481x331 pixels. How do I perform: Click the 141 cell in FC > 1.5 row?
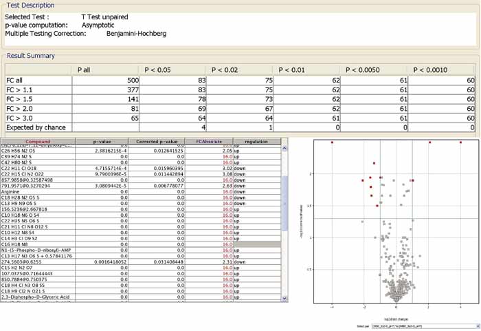coord(105,99)
